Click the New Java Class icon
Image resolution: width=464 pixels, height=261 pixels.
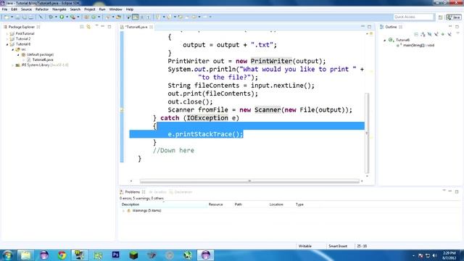(x=94, y=17)
